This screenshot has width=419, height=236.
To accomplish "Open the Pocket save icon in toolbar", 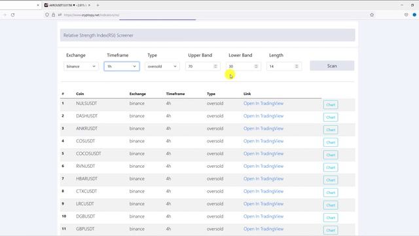I will pyautogui.click(x=406, y=15).
